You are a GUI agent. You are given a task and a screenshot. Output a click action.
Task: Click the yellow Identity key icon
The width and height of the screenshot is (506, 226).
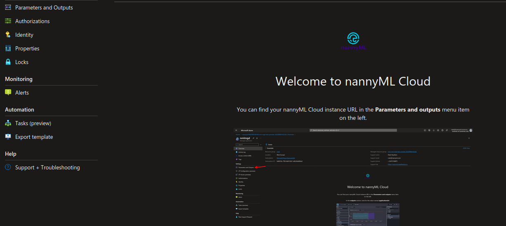coord(8,35)
